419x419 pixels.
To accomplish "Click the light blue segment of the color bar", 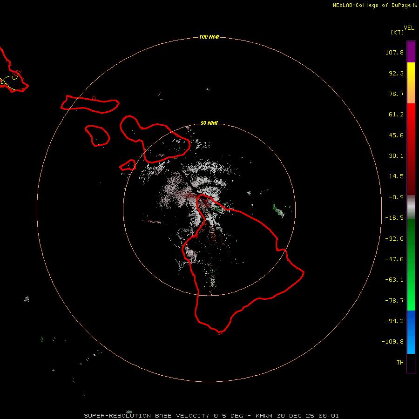I will 411,344.
